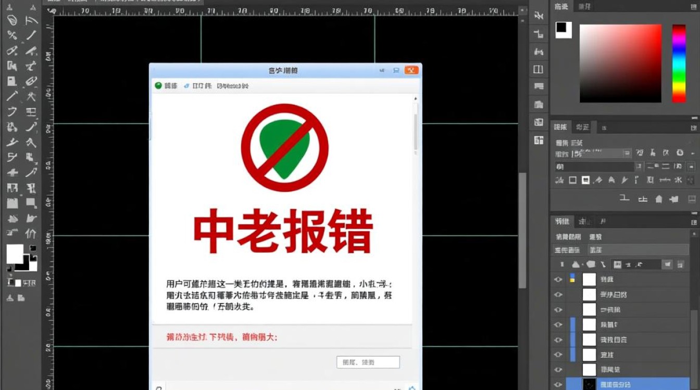The width and height of the screenshot is (700, 390).
Task: Toggle visibility of the bottom highlighted layer
Action: click(x=558, y=384)
